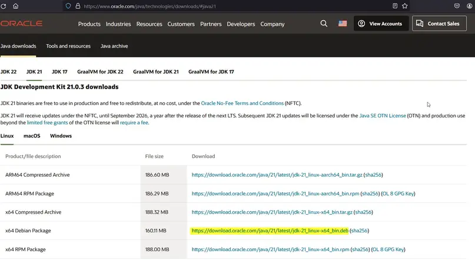This screenshot has height=260, width=475.
Task: Select GraalVM for JDK 22 tab
Action: [x=100, y=72]
